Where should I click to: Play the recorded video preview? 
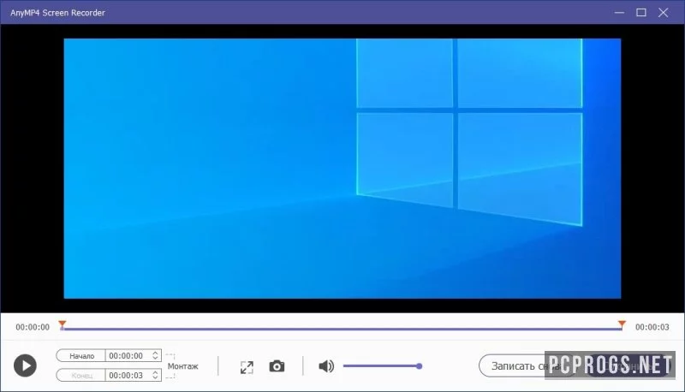tap(25, 365)
